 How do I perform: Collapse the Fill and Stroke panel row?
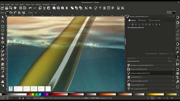coord(151,73)
